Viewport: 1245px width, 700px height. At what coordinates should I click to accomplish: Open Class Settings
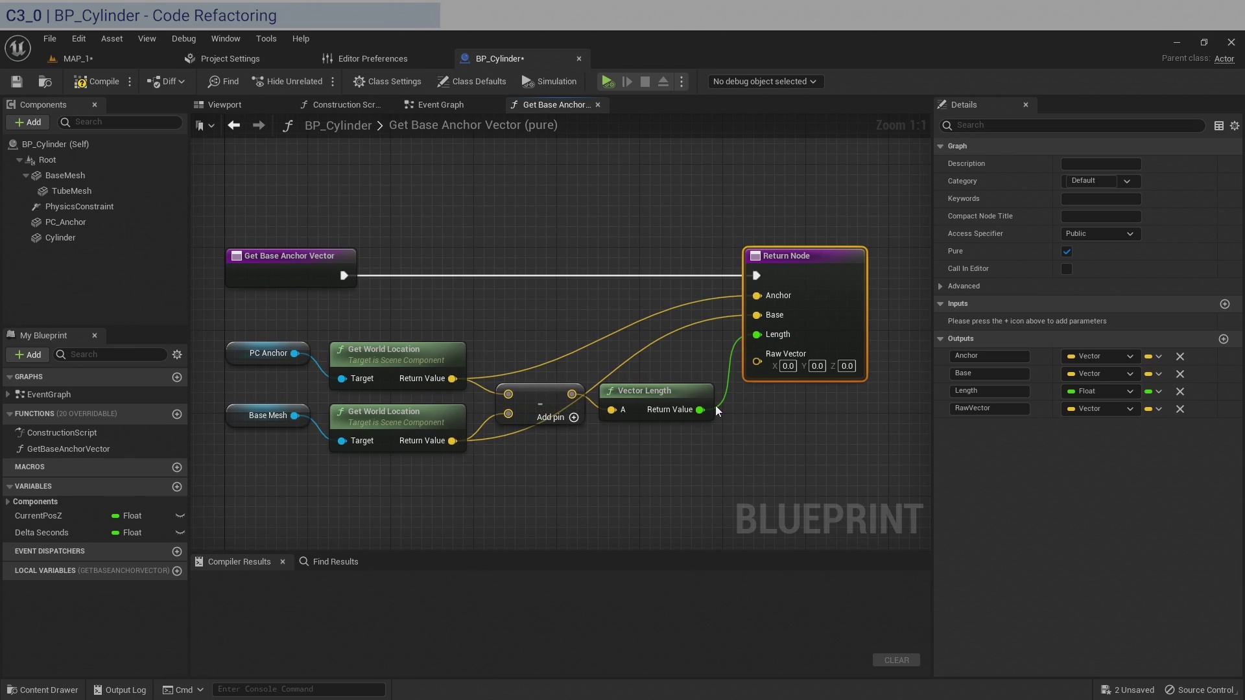click(x=387, y=82)
